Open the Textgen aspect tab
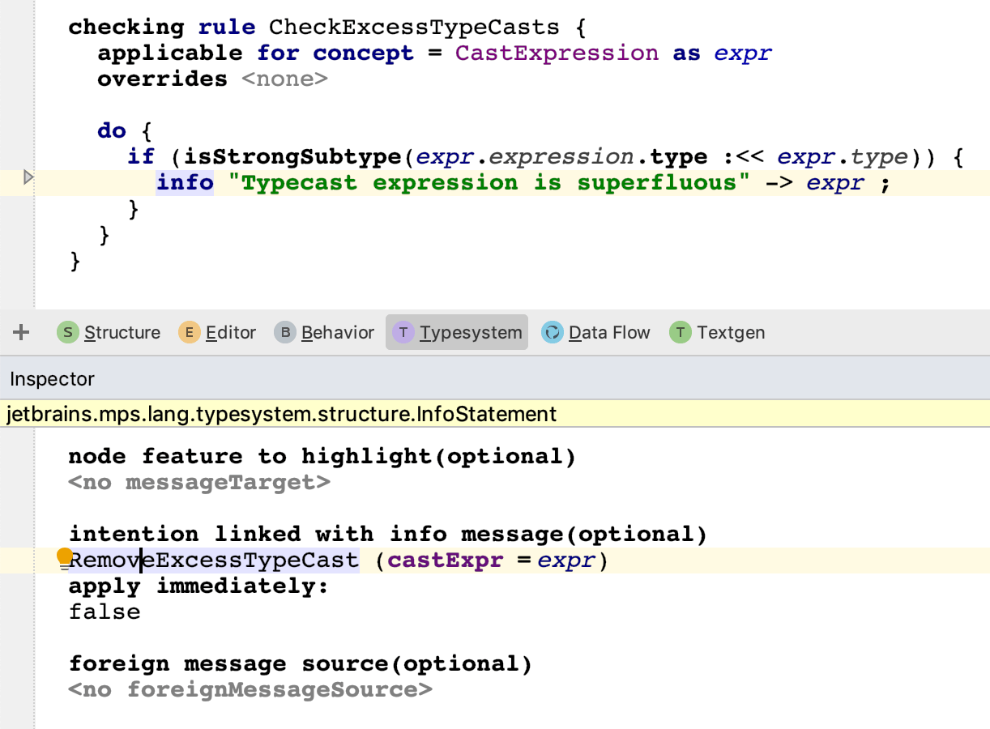 731,332
